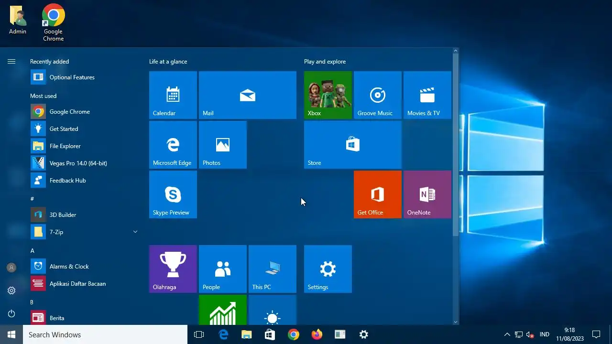Open the Xbox tile
Image resolution: width=612 pixels, height=344 pixels.
click(328, 95)
